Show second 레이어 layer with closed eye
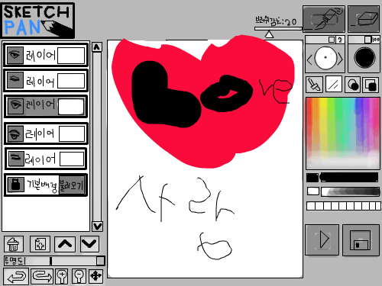The width and height of the screenshot is (382, 286). click(x=15, y=80)
